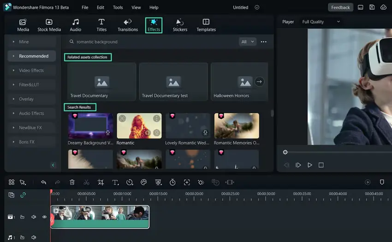Play the preview video
392x242 pixels.
pos(310,165)
